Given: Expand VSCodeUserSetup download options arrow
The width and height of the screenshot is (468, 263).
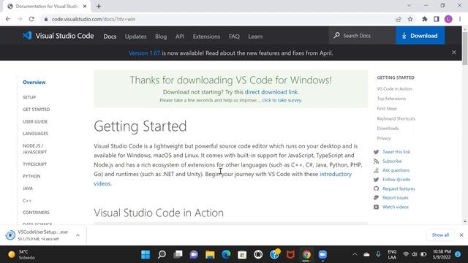Looking at the screenshot, I should pyautogui.click(x=78, y=235).
